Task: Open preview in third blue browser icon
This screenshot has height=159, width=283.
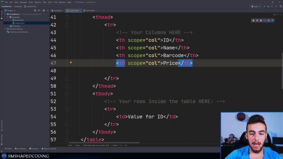Action: (x=261, y=20)
